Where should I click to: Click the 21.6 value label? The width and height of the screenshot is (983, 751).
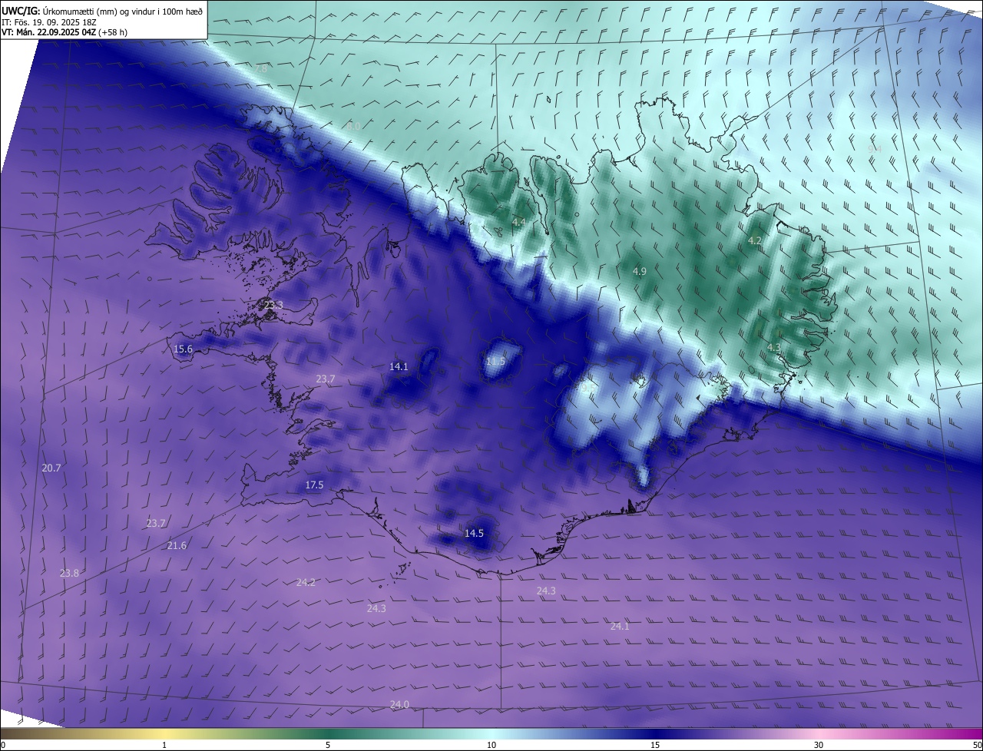177,545
